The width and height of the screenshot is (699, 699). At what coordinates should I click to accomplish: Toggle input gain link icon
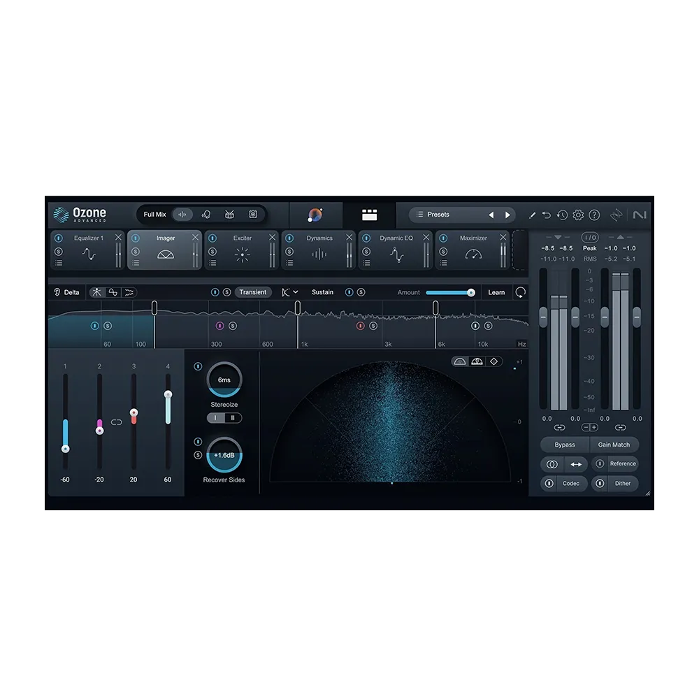[559, 428]
